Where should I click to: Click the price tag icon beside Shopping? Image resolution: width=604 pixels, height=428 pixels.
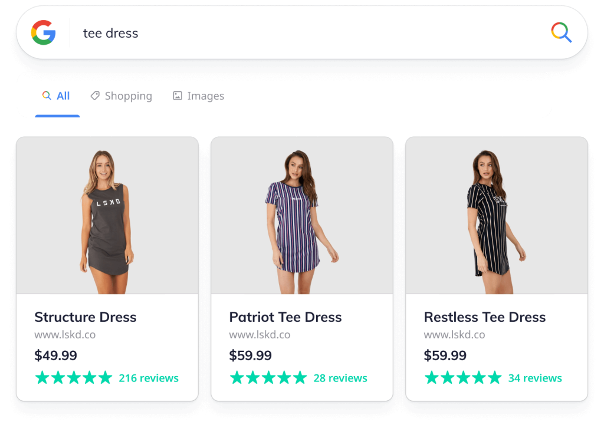95,96
